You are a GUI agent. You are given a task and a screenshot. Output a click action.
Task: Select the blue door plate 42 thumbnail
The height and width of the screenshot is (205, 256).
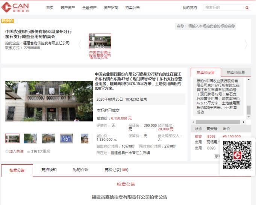(x=67, y=138)
